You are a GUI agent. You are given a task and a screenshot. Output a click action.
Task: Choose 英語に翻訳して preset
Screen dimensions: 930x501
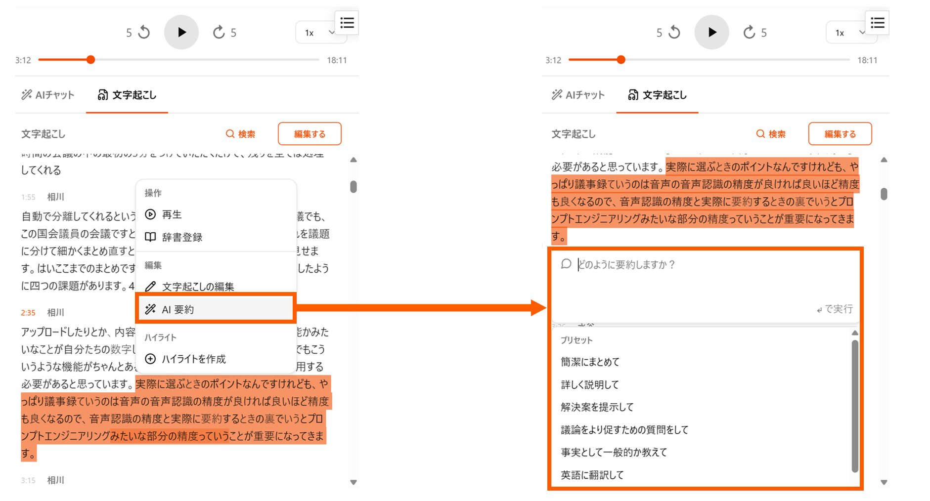[x=592, y=475]
